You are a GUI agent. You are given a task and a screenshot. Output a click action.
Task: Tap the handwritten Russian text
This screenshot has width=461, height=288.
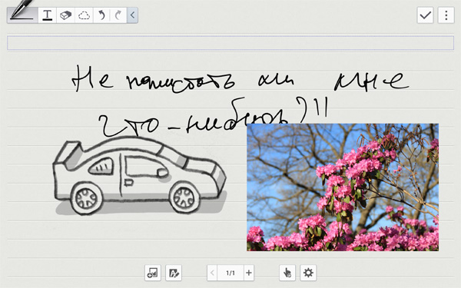tap(240, 100)
